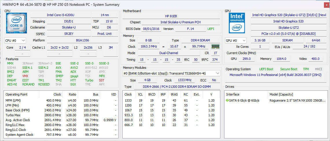The height and width of the screenshot is (141, 330).
Task: Click the Turbo feature label
Action: pos(89,80)
